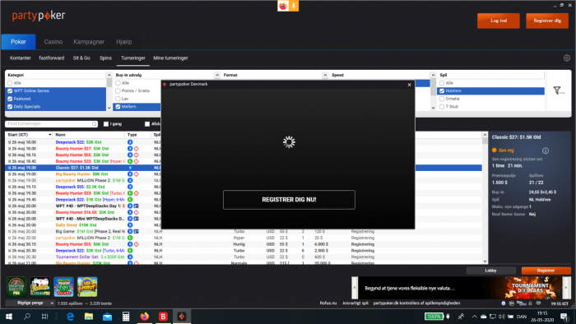The height and width of the screenshot is (324, 576).
Task: Open the lobby settings gear icon
Action: 567,58
